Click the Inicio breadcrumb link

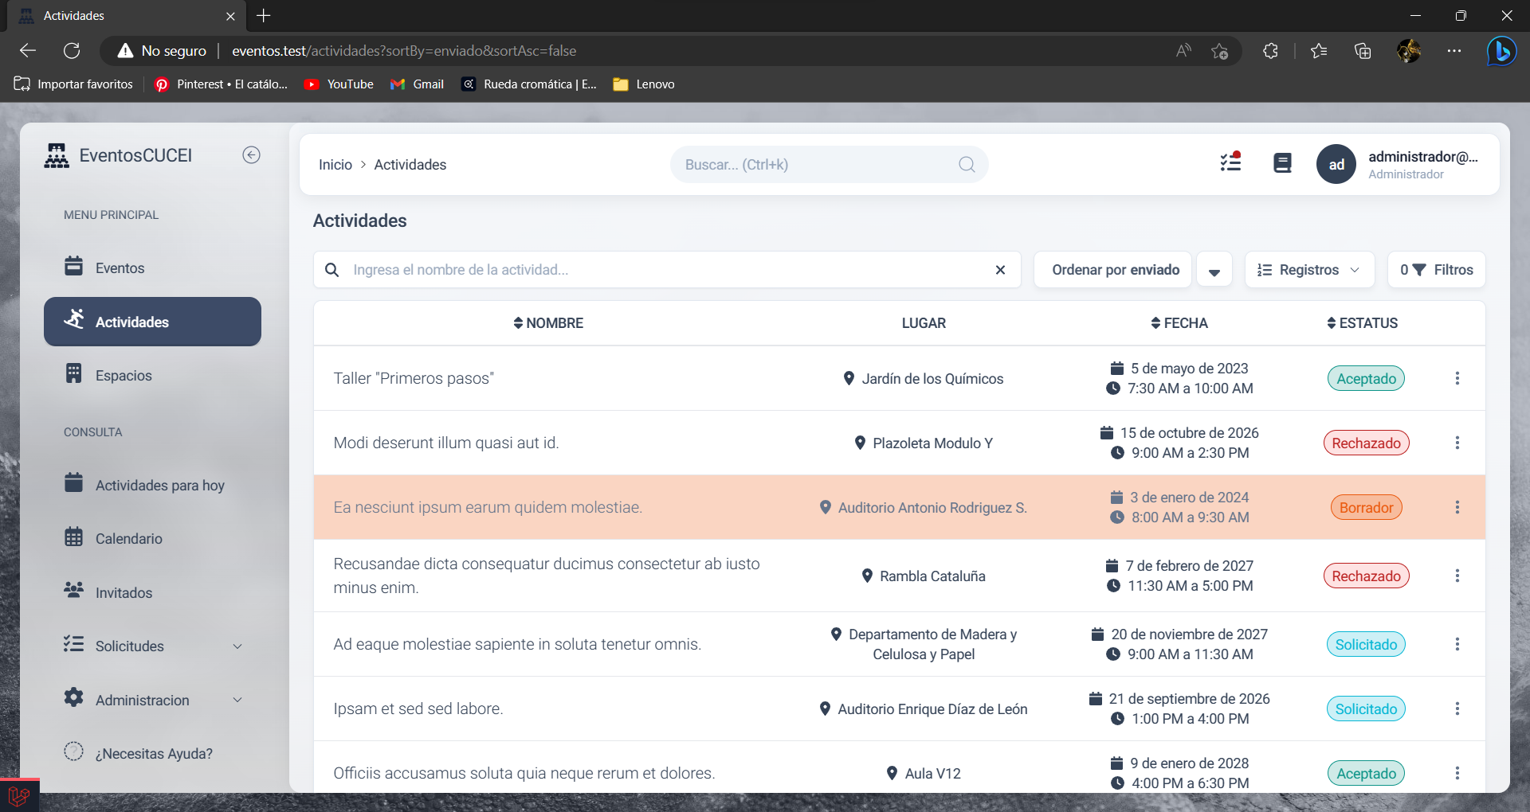pos(335,165)
